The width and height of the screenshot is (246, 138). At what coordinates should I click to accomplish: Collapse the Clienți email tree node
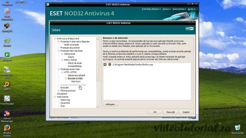pos(62,54)
